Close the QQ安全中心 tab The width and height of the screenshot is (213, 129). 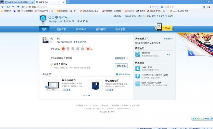click(64, 2)
